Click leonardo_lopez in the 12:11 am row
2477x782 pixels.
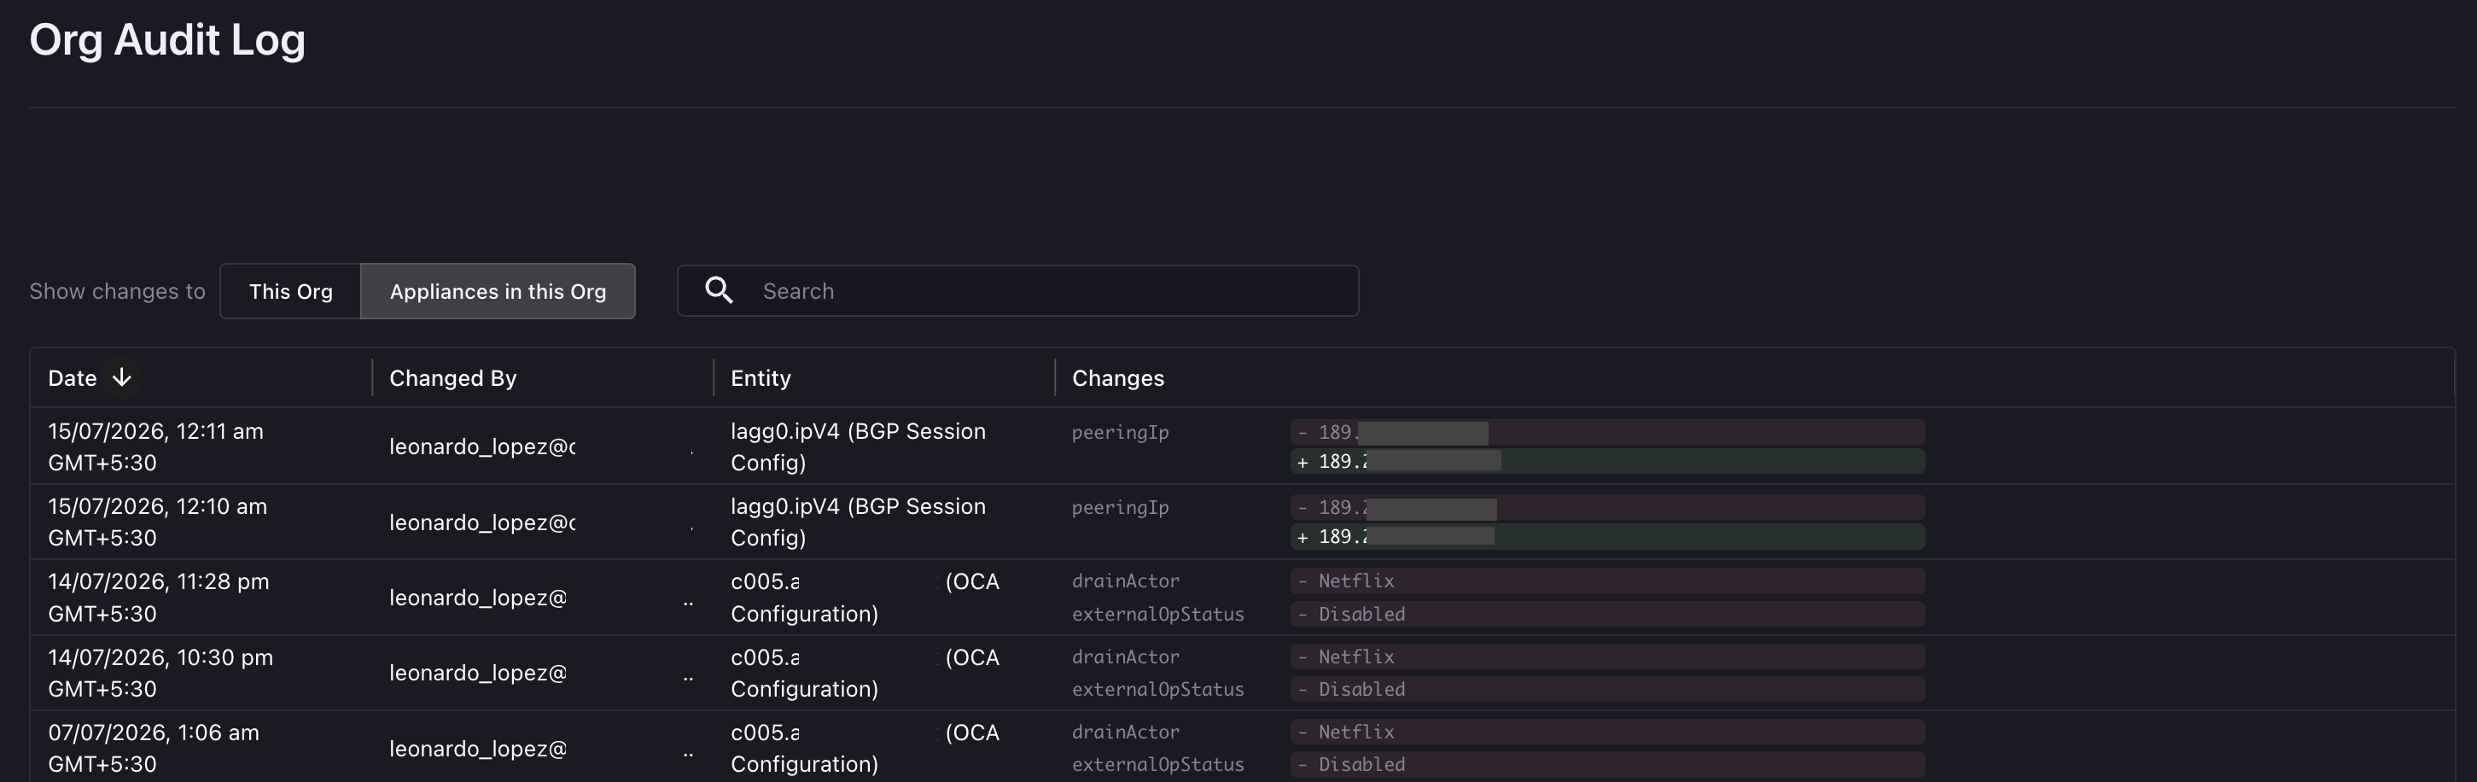(x=483, y=446)
